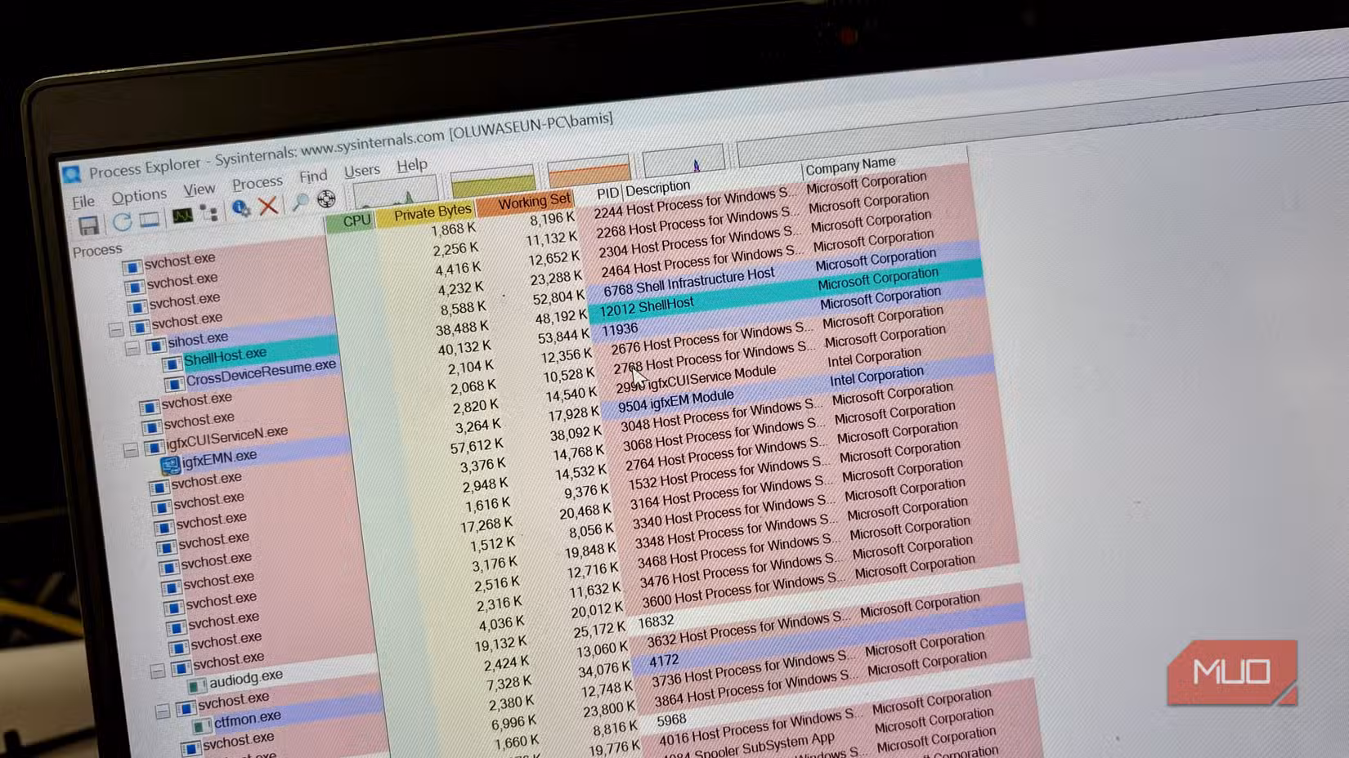Open the View menu
Screen dimensions: 1349x758
[x=199, y=190]
